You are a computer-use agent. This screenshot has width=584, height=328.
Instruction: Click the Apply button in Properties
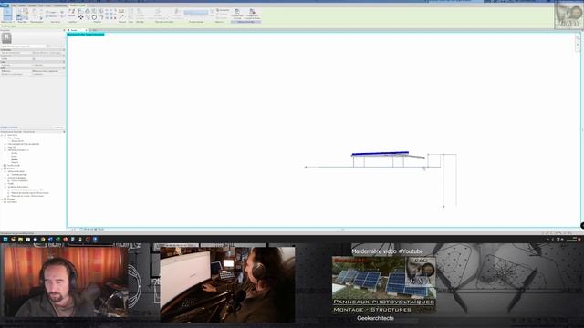(x=58, y=128)
